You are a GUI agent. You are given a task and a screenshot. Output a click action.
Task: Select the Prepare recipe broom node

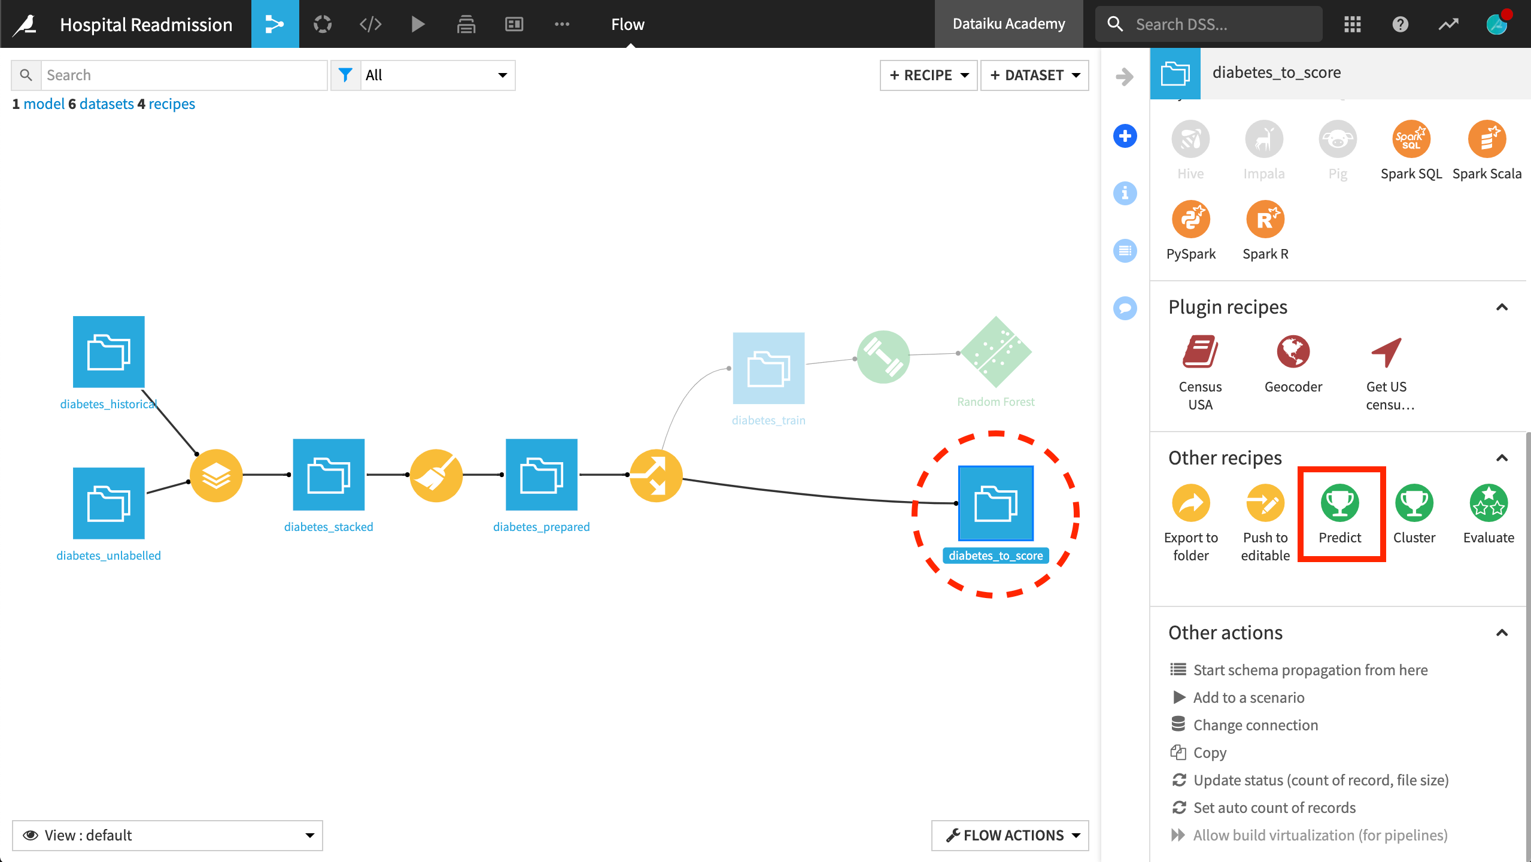(x=436, y=476)
